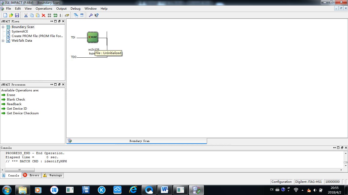The width and height of the screenshot is (348, 195).
Task: Click console horizontal scrollbar thumb
Action: point(19,170)
